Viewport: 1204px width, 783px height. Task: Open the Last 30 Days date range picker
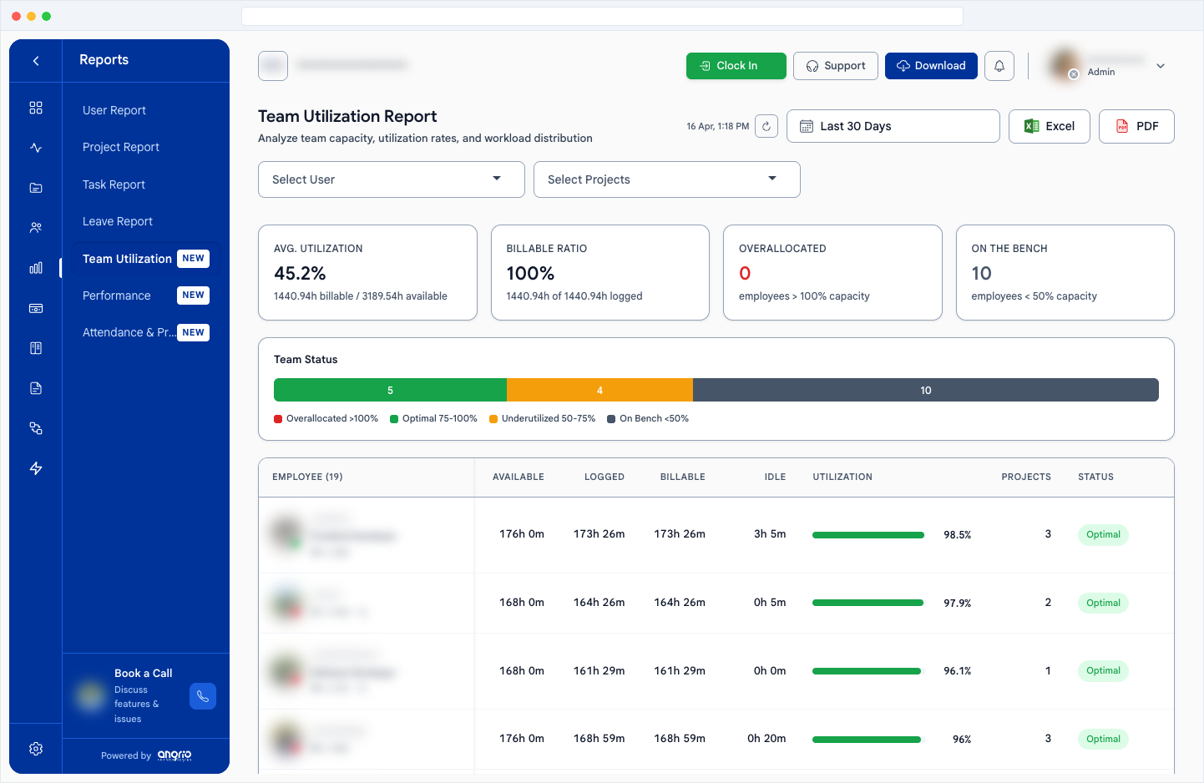click(893, 126)
